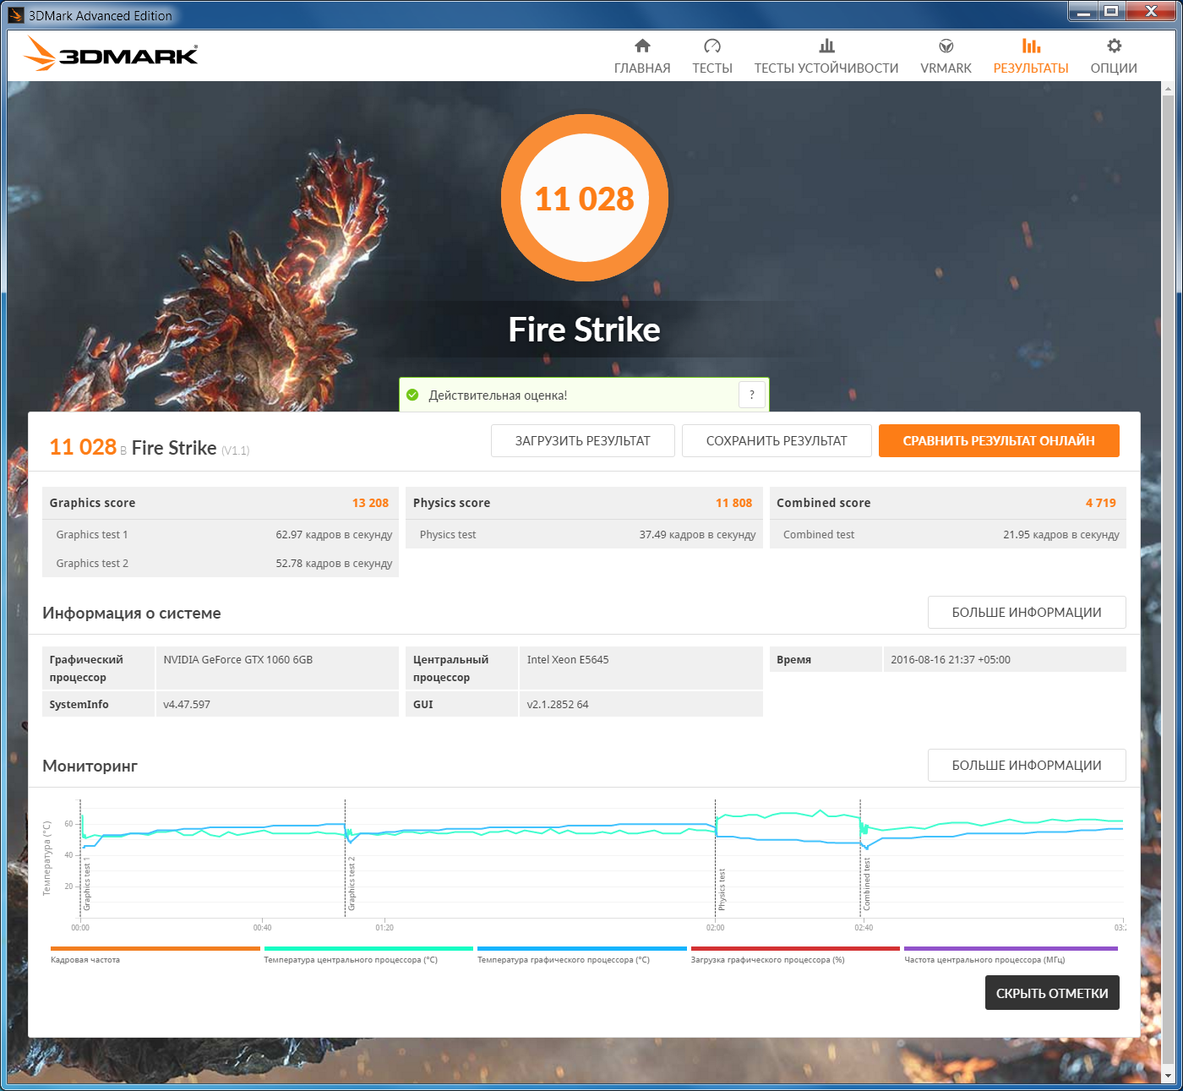Click the 37.49 кадров в секунду value
The width and height of the screenshot is (1183, 1091).
click(x=697, y=534)
